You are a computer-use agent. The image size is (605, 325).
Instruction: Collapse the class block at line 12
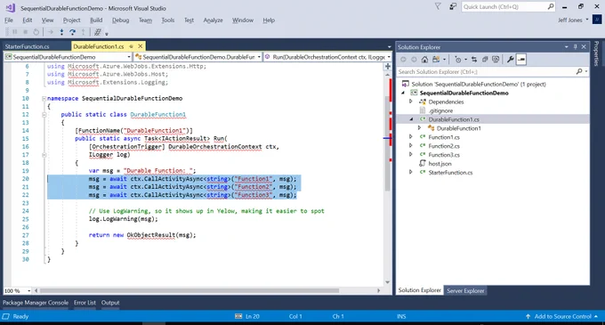44,115
